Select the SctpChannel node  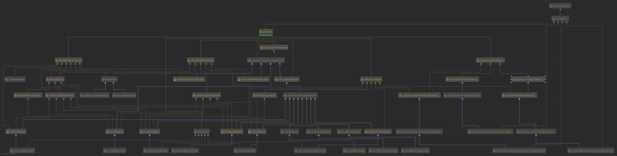pyautogui.click(x=290, y=131)
